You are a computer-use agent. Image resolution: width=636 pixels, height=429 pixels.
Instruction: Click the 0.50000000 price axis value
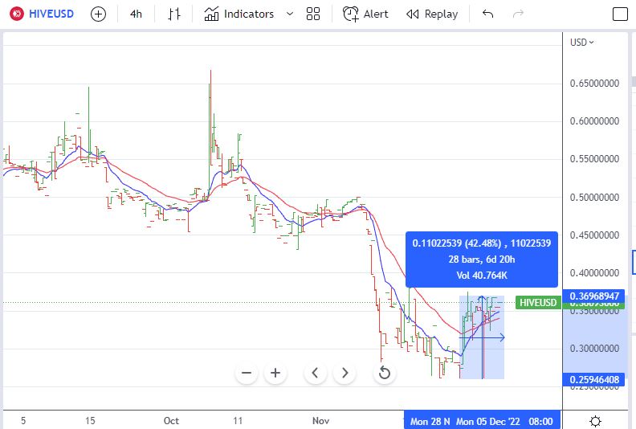[594, 198]
